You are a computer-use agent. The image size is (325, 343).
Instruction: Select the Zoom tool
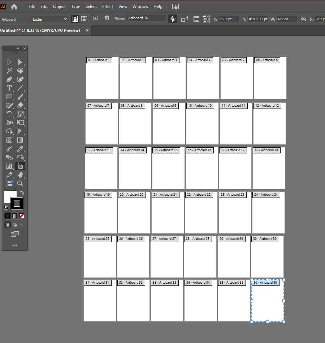[21, 183]
